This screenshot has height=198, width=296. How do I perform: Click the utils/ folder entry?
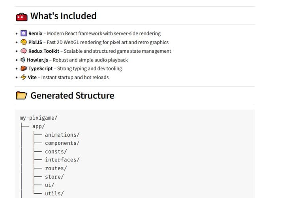point(54,193)
